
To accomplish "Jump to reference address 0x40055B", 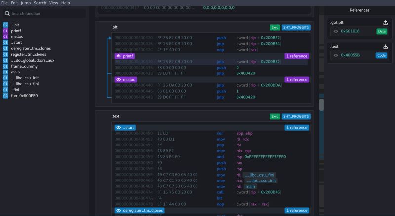I will (x=350, y=55).
